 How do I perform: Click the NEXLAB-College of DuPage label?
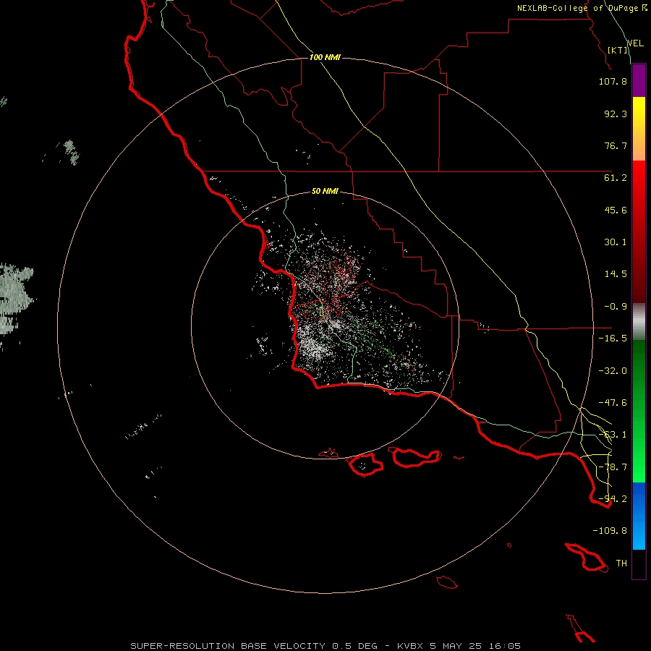582,8
